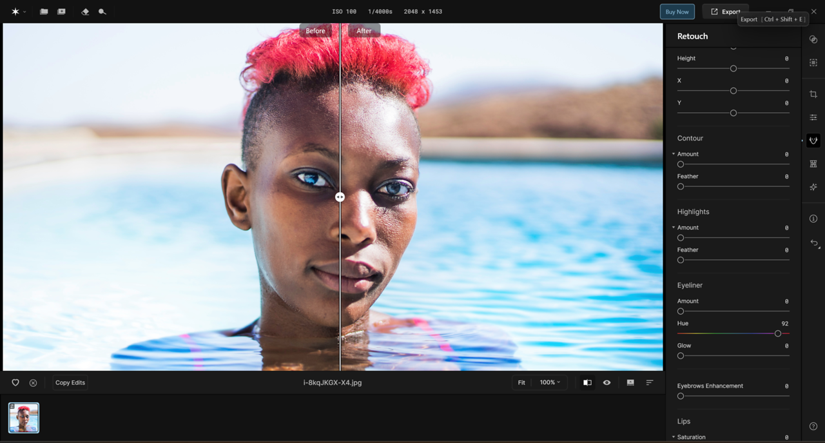The height and width of the screenshot is (443, 825).
Task: Open the sparkle effects panel icon
Action: tap(813, 187)
